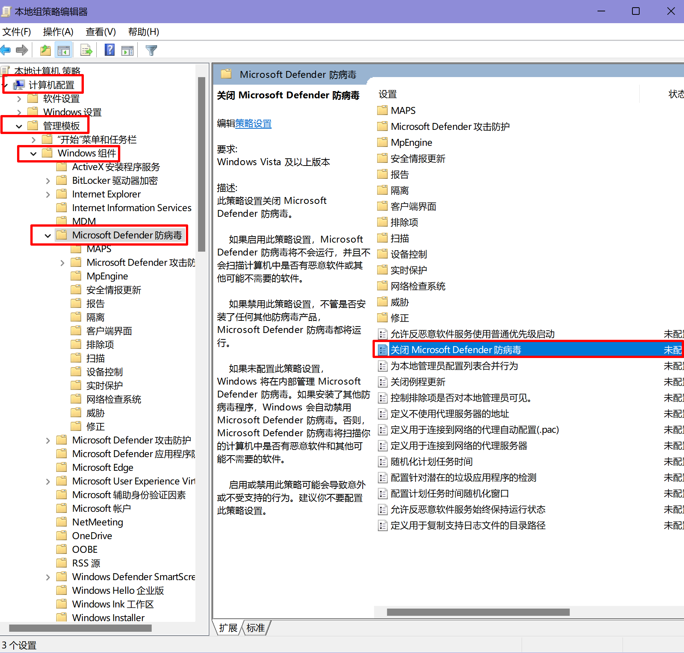This screenshot has width=684, height=653.
Task: Click the Filter funnel toolbar icon
Action: (151, 50)
